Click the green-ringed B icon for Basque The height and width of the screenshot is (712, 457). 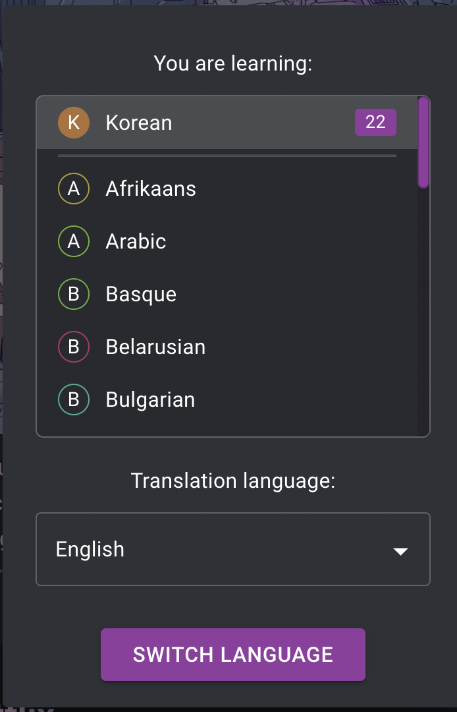click(x=74, y=294)
